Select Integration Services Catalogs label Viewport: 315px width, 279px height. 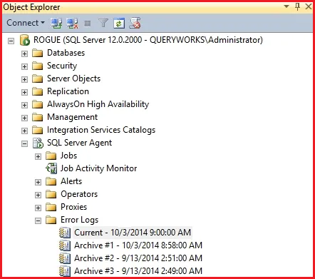[101, 130]
